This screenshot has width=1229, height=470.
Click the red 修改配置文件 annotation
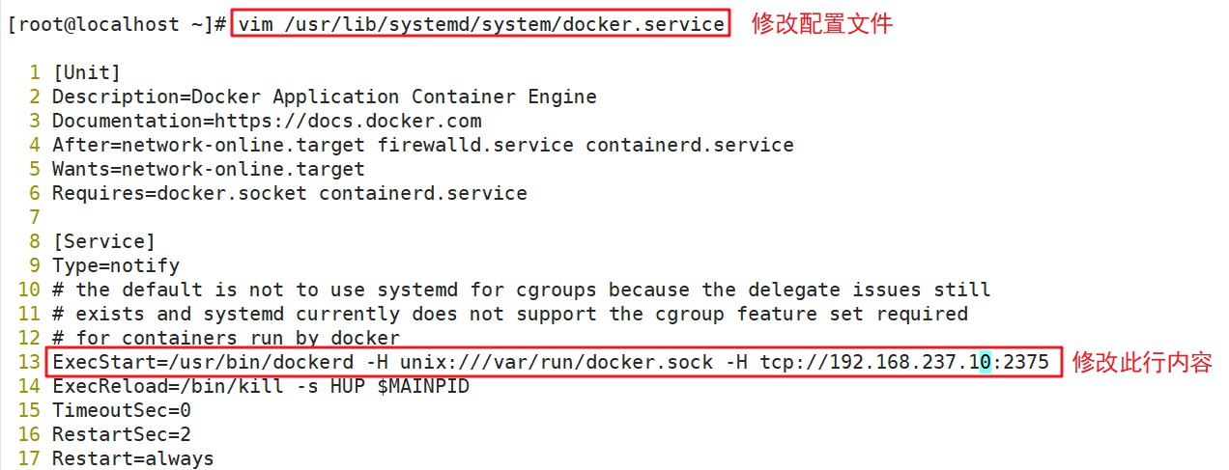click(x=821, y=24)
